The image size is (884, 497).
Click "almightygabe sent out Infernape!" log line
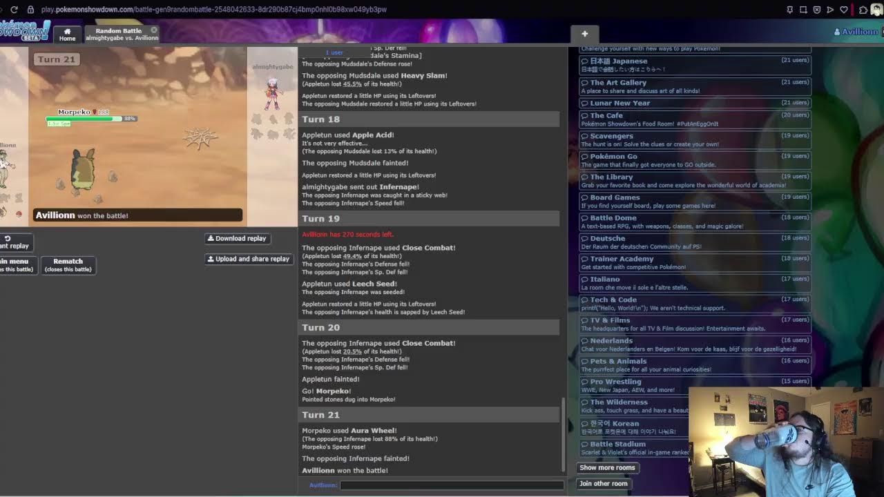coord(361,187)
